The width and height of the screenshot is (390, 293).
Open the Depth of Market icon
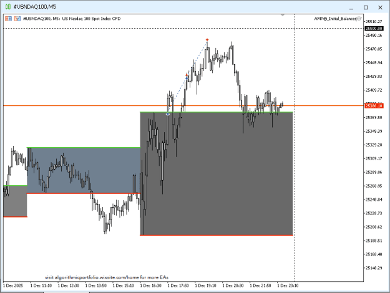point(17,19)
